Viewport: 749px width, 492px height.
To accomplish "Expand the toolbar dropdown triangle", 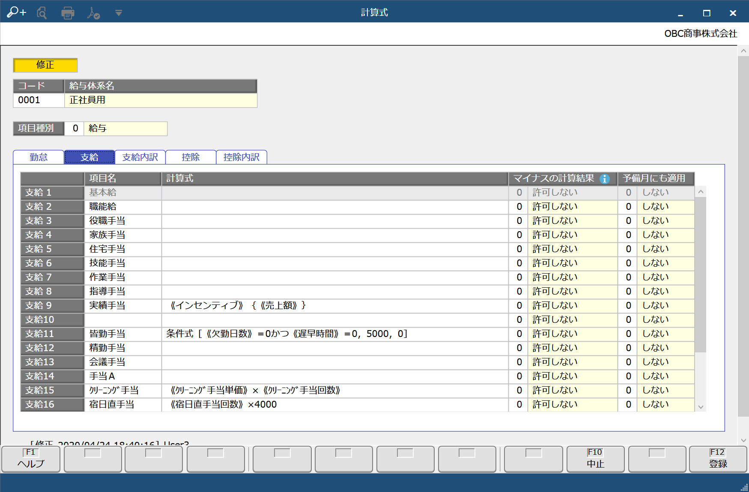I will point(119,13).
